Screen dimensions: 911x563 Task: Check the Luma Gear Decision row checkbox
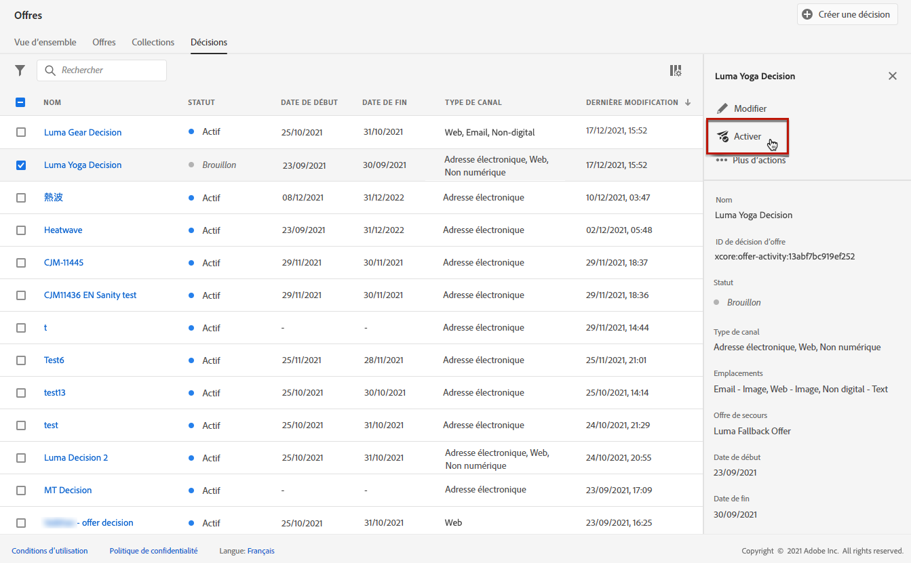21,132
